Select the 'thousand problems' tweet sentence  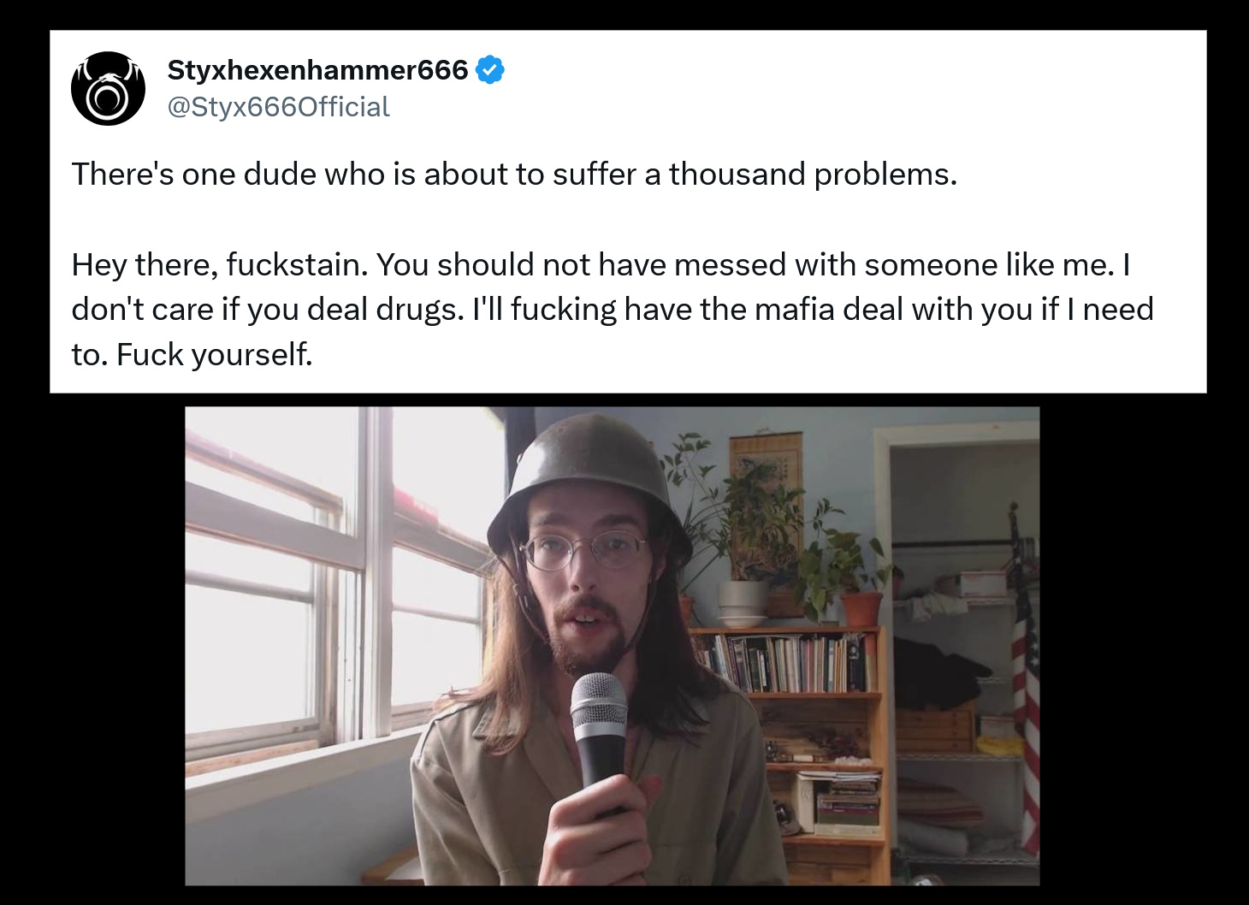[x=514, y=174]
